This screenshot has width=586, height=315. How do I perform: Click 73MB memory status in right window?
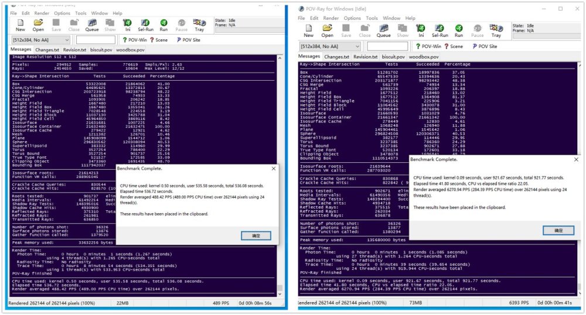pos(415,303)
